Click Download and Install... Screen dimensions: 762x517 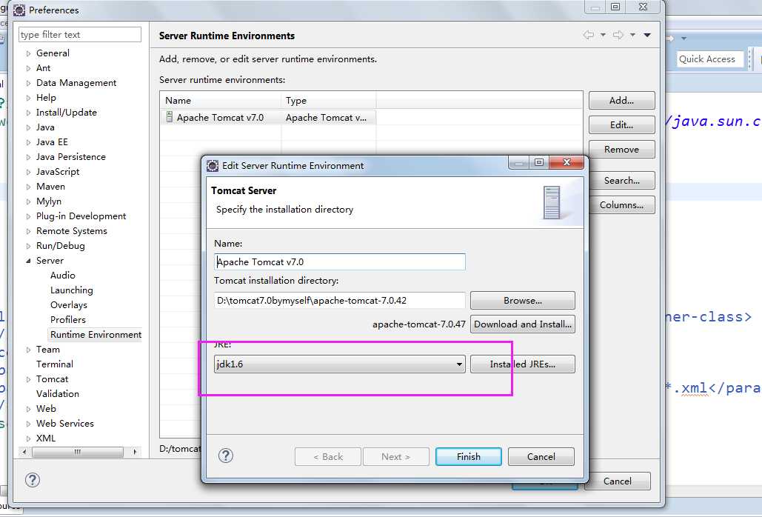[x=522, y=324]
